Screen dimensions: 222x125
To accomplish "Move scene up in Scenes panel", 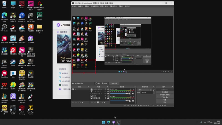I will (x=80, y=102).
